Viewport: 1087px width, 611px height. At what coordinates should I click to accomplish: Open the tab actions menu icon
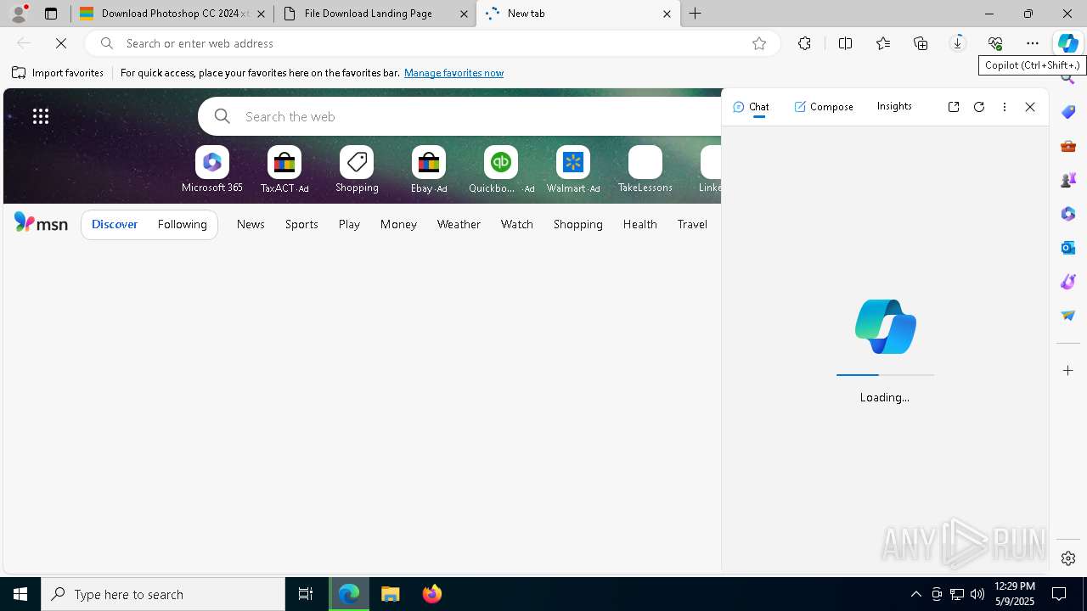(51, 14)
